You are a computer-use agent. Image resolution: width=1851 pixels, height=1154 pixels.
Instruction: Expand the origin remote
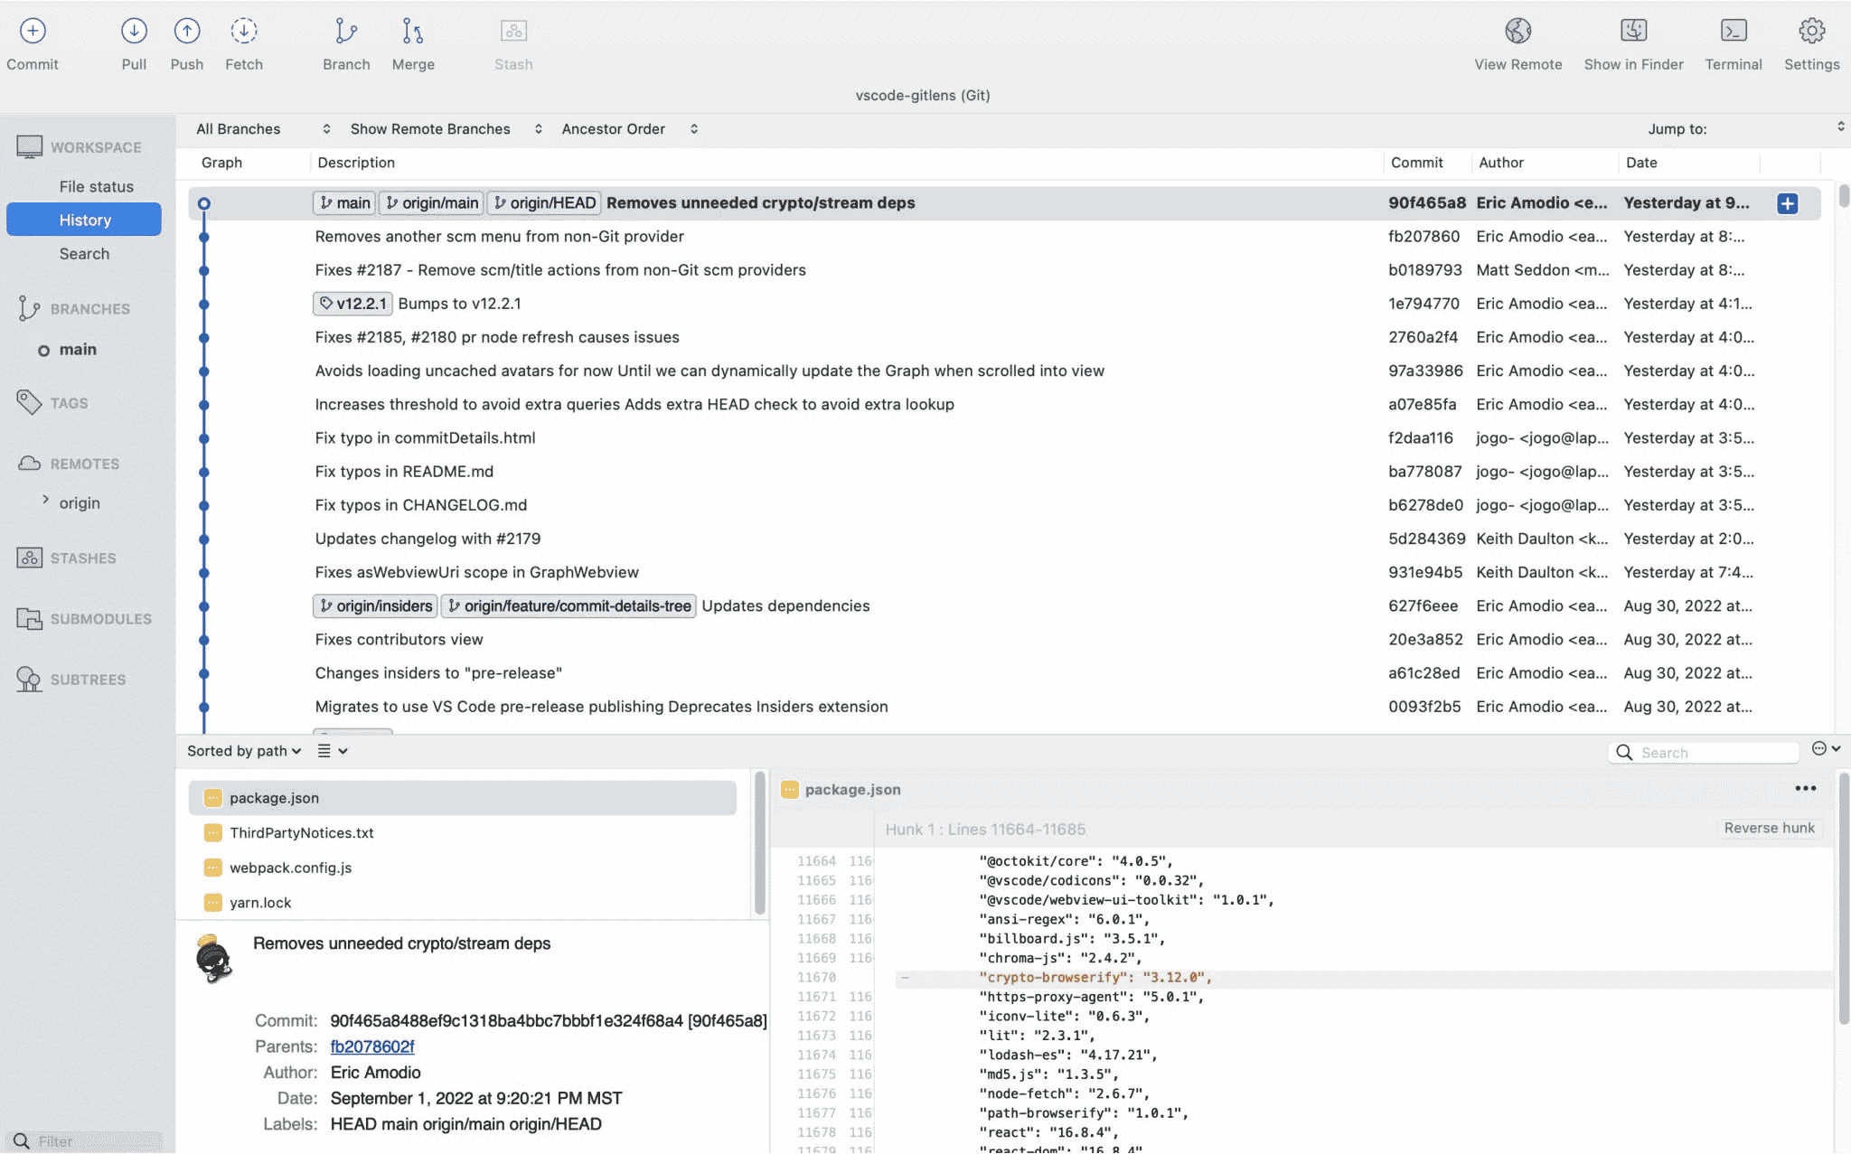click(x=46, y=502)
